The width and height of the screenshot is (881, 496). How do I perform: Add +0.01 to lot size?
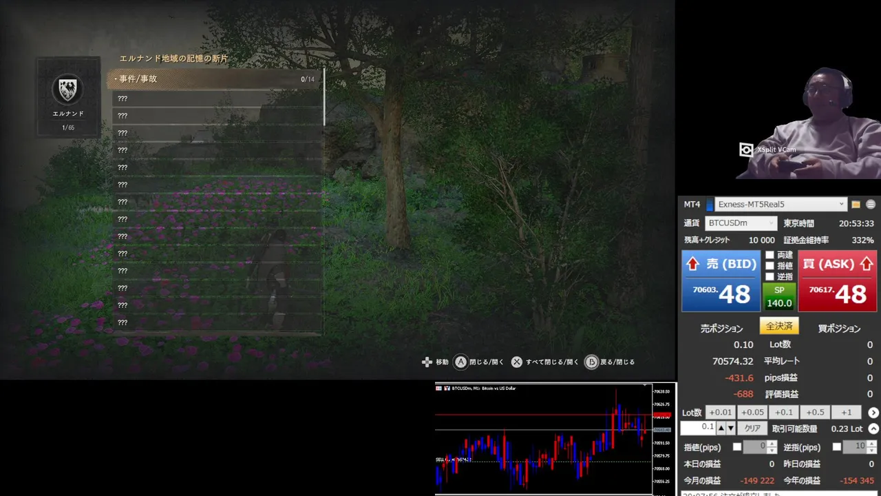[x=720, y=413]
